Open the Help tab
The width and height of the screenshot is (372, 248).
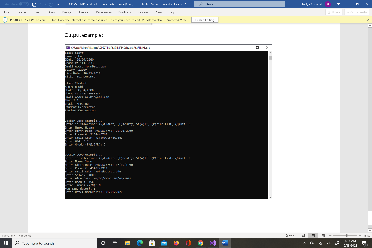pos(171,12)
